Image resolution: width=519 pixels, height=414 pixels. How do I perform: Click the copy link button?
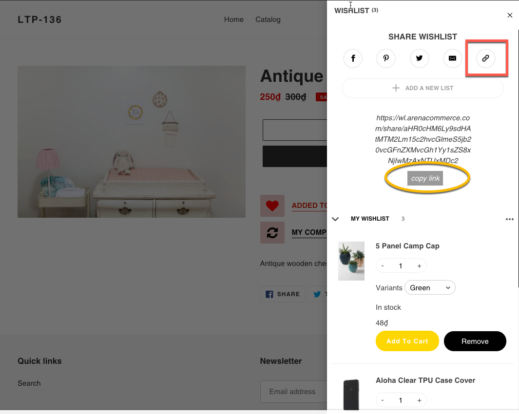425,178
